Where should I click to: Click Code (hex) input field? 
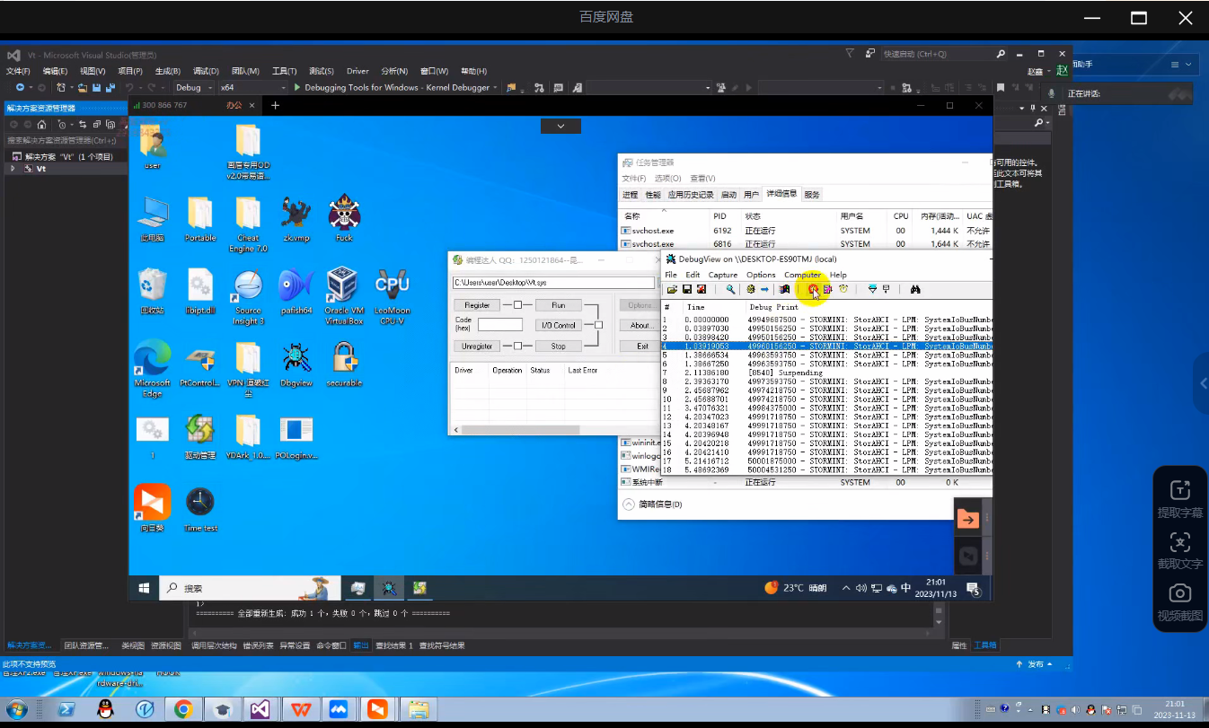tap(499, 324)
